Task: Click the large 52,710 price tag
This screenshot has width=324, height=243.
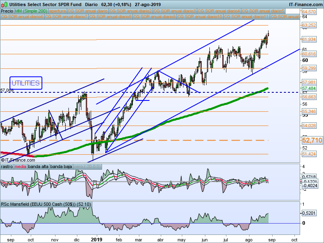Action: (x=312, y=140)
